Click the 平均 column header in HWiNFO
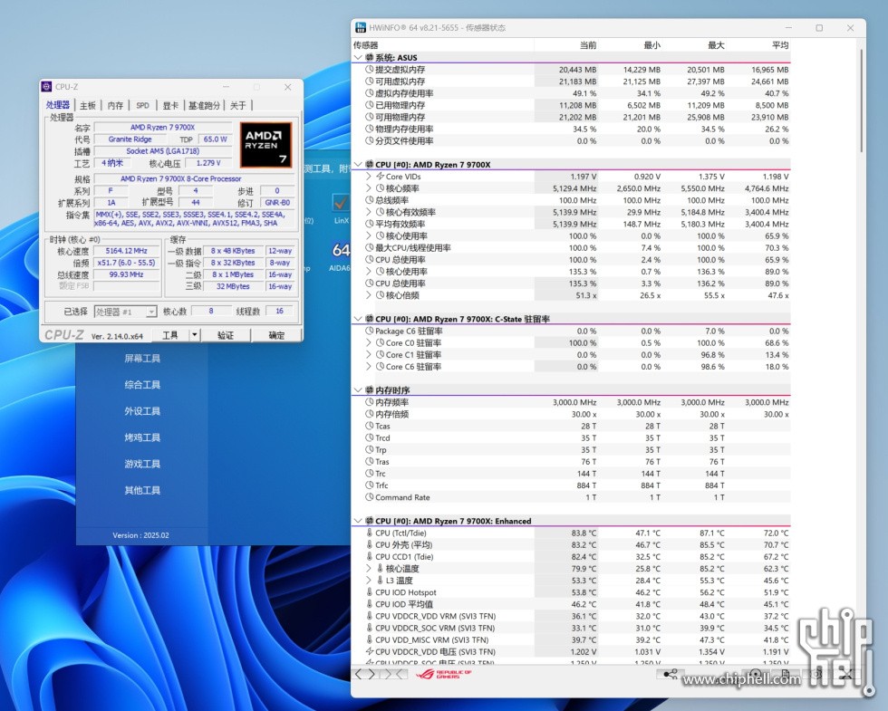The height and width of the screenshot is (711, 888). click(x=780, y=45)
